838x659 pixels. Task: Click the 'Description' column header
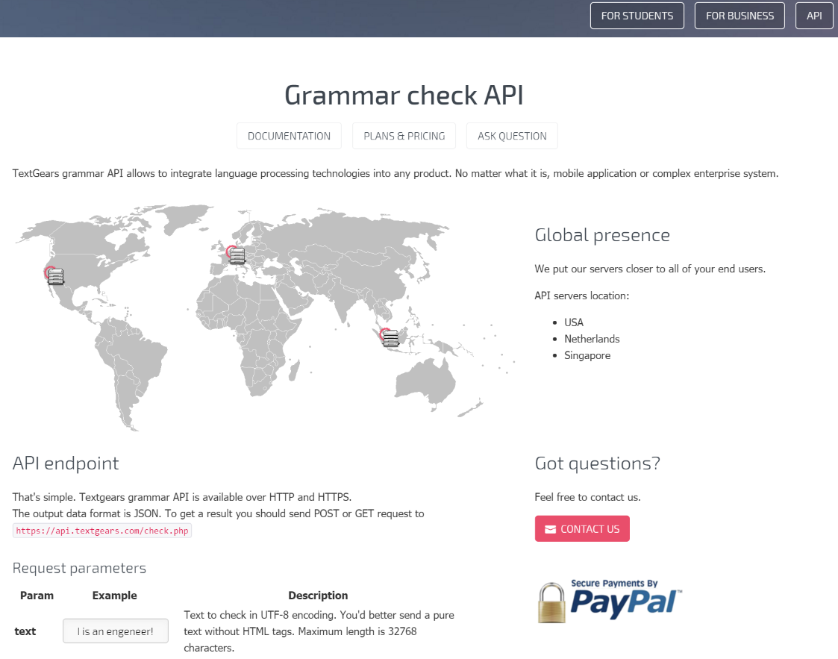point(318,596)
